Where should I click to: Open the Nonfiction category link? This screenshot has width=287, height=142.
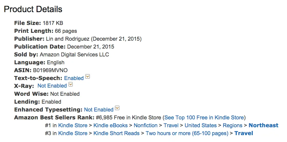click(145, 125)
